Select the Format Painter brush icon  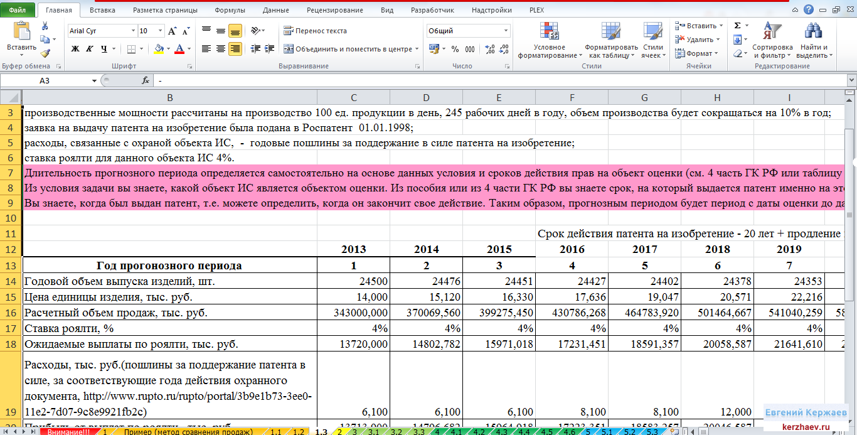45,54
